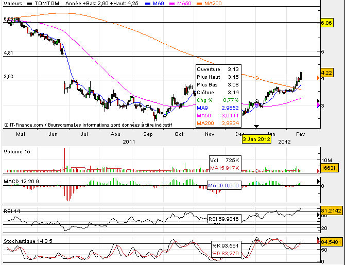
Task: Click the 'Fev' month axis label
Action: (301, 134)
